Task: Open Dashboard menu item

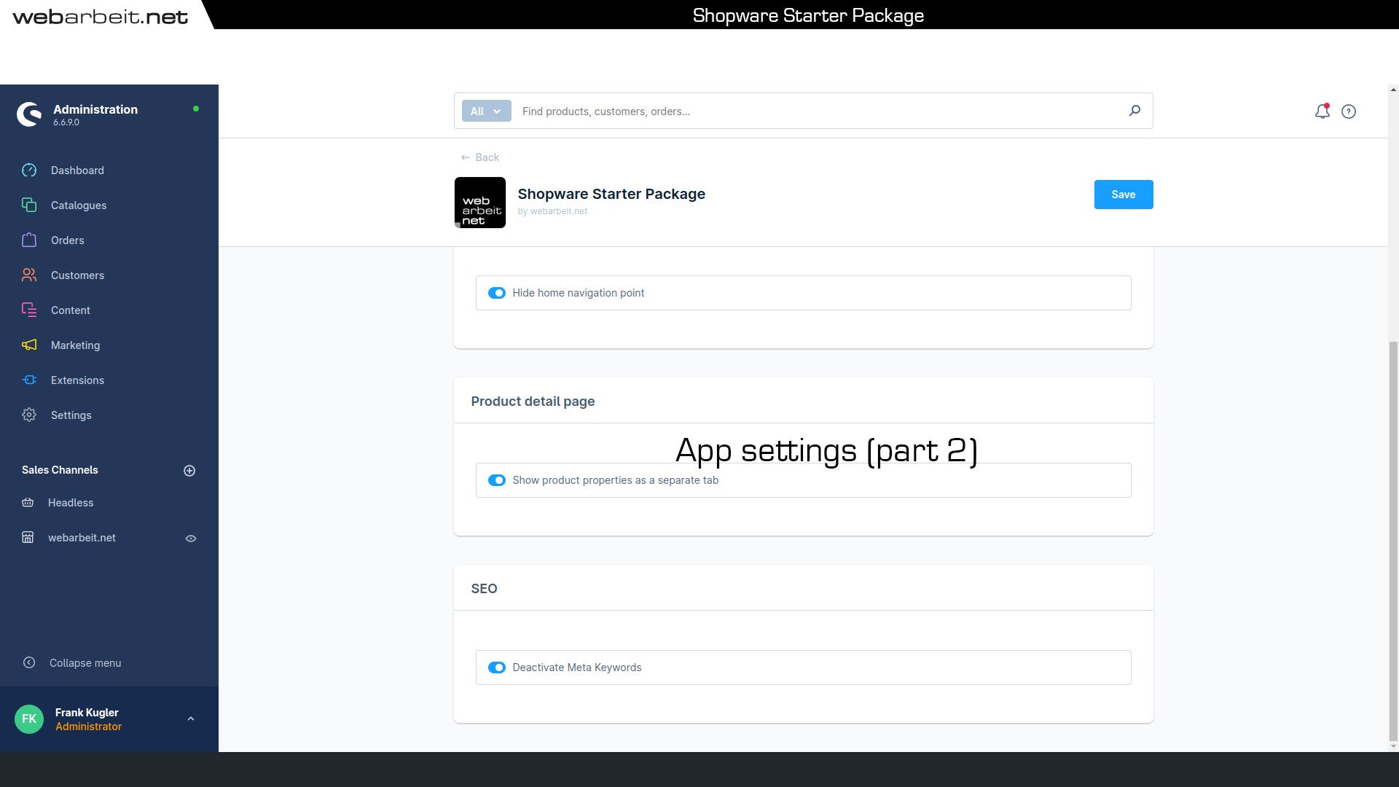Action: coord(77,171)
